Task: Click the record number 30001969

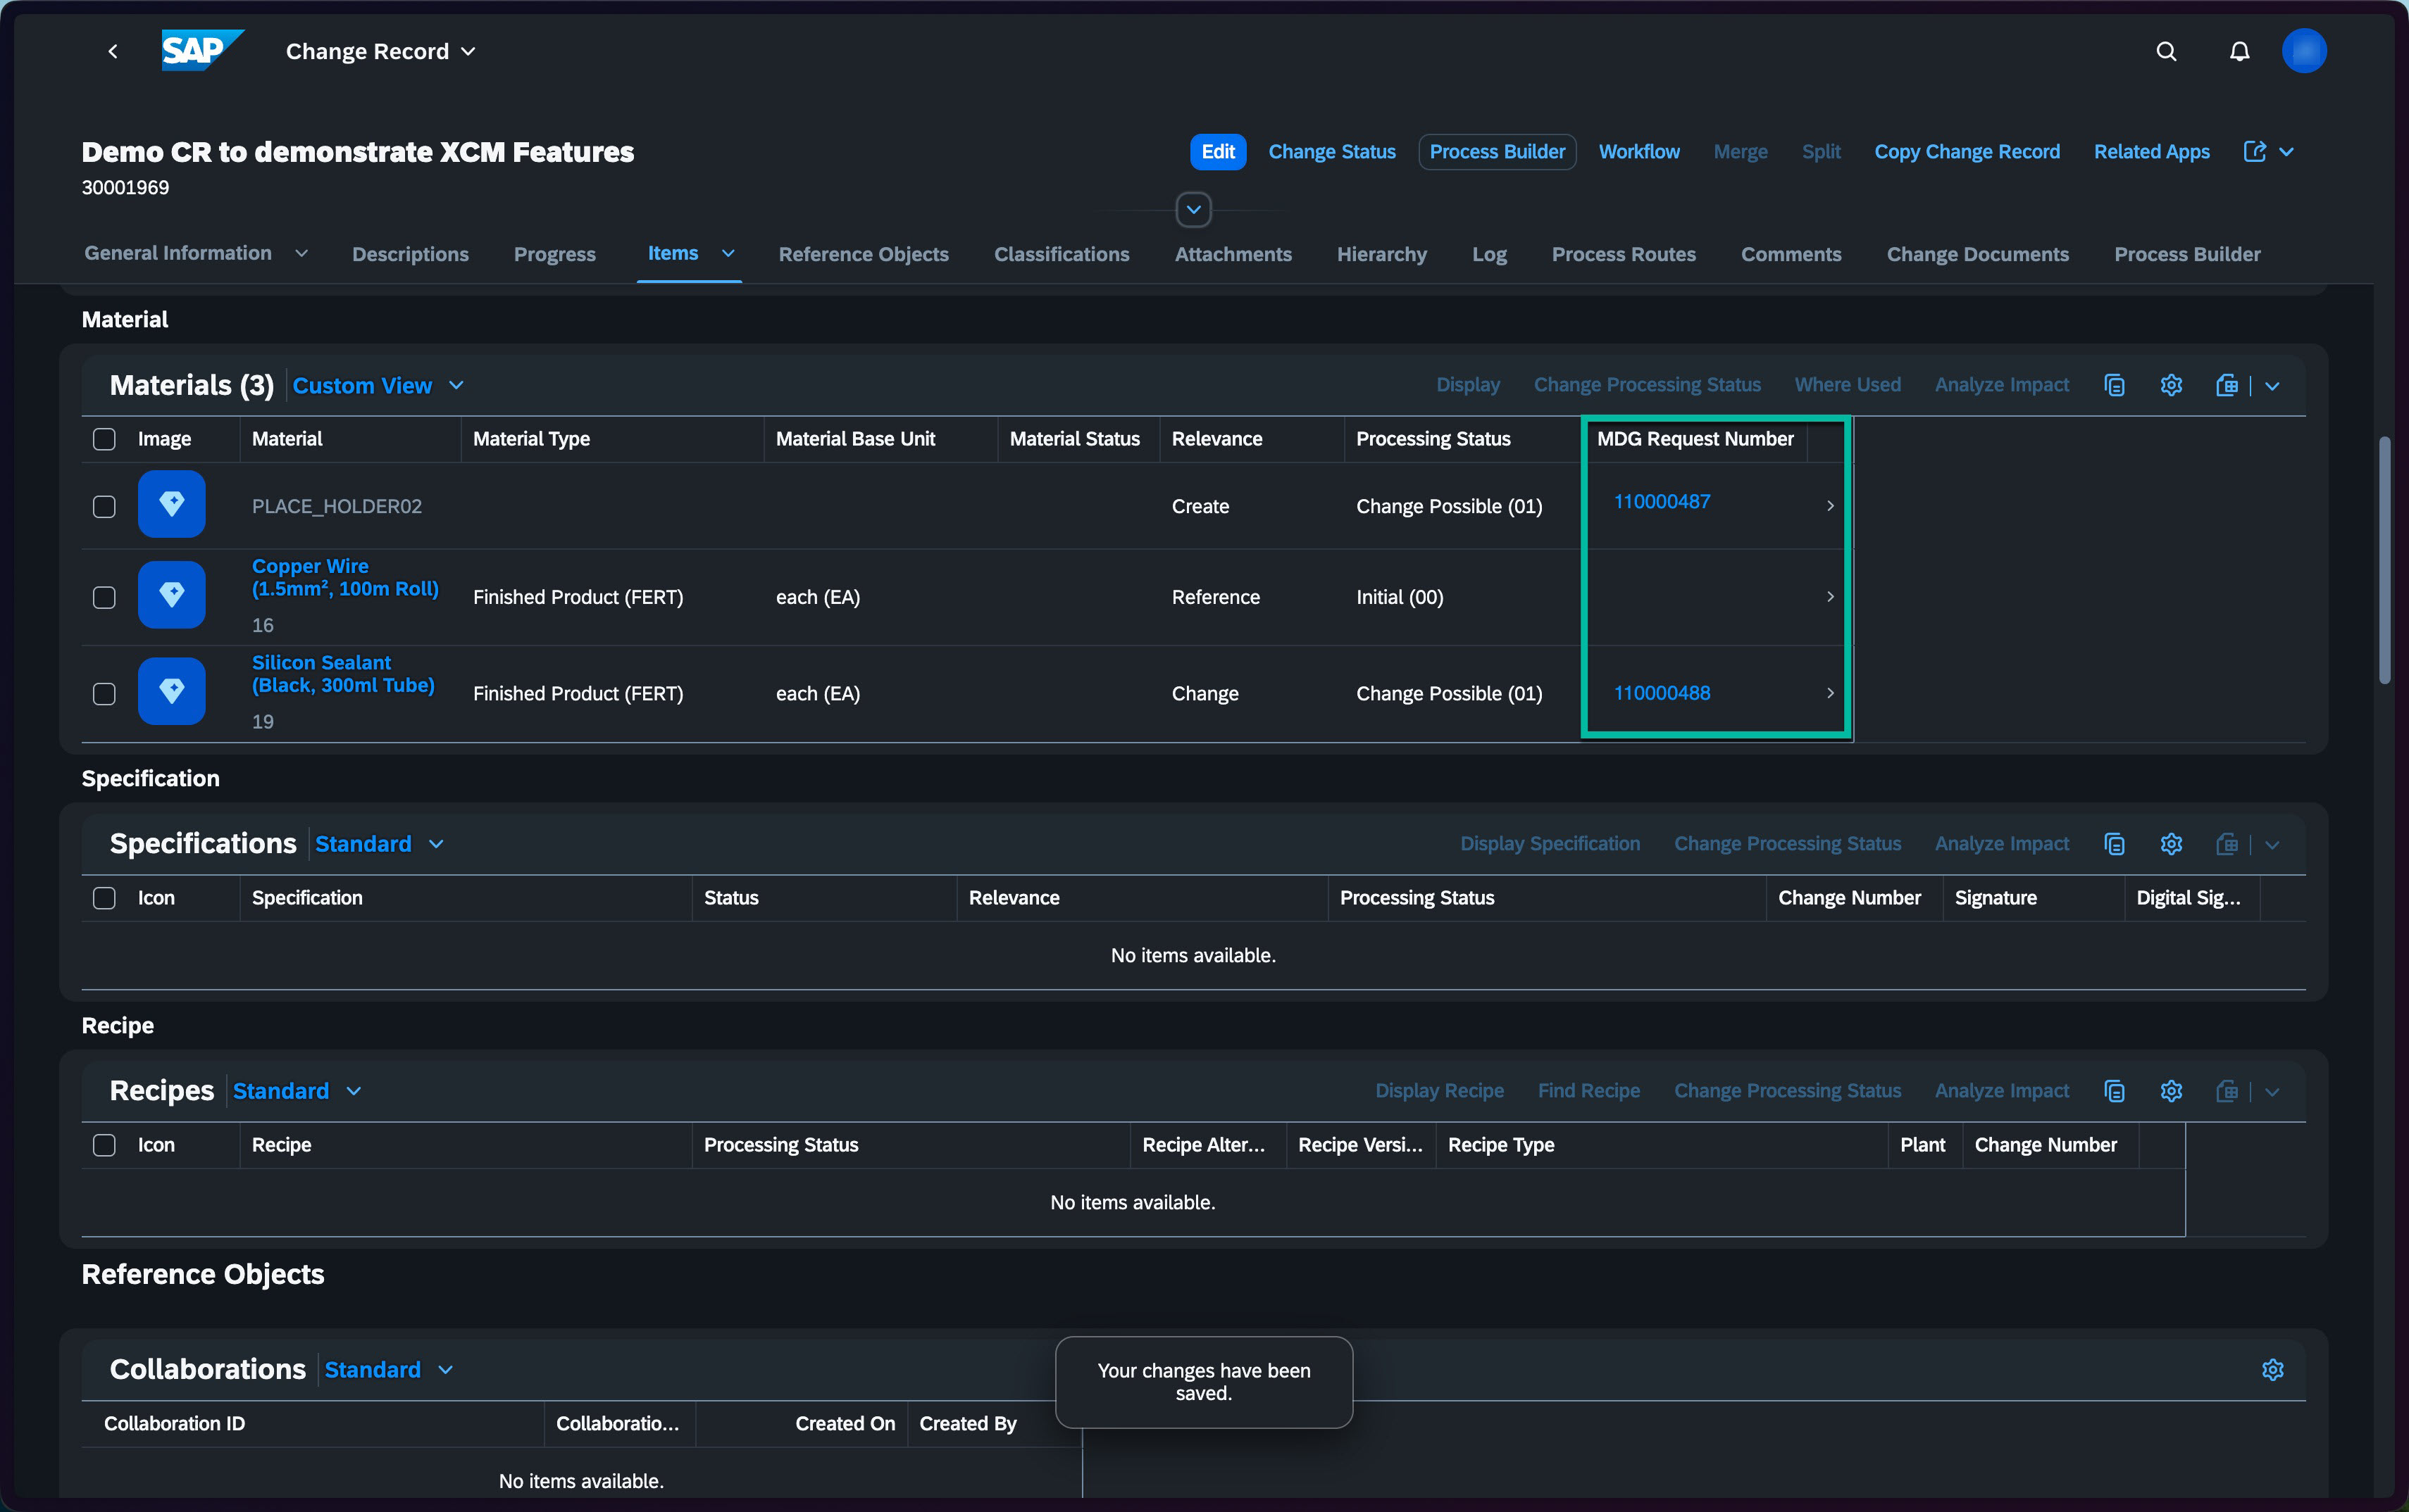Action: click(125, 188)
